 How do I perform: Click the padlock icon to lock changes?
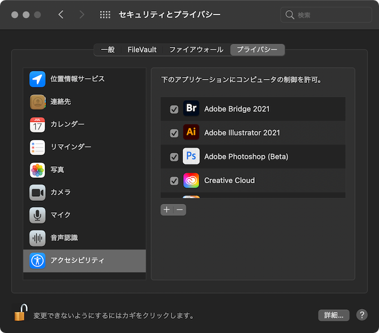tap(21, 313)
